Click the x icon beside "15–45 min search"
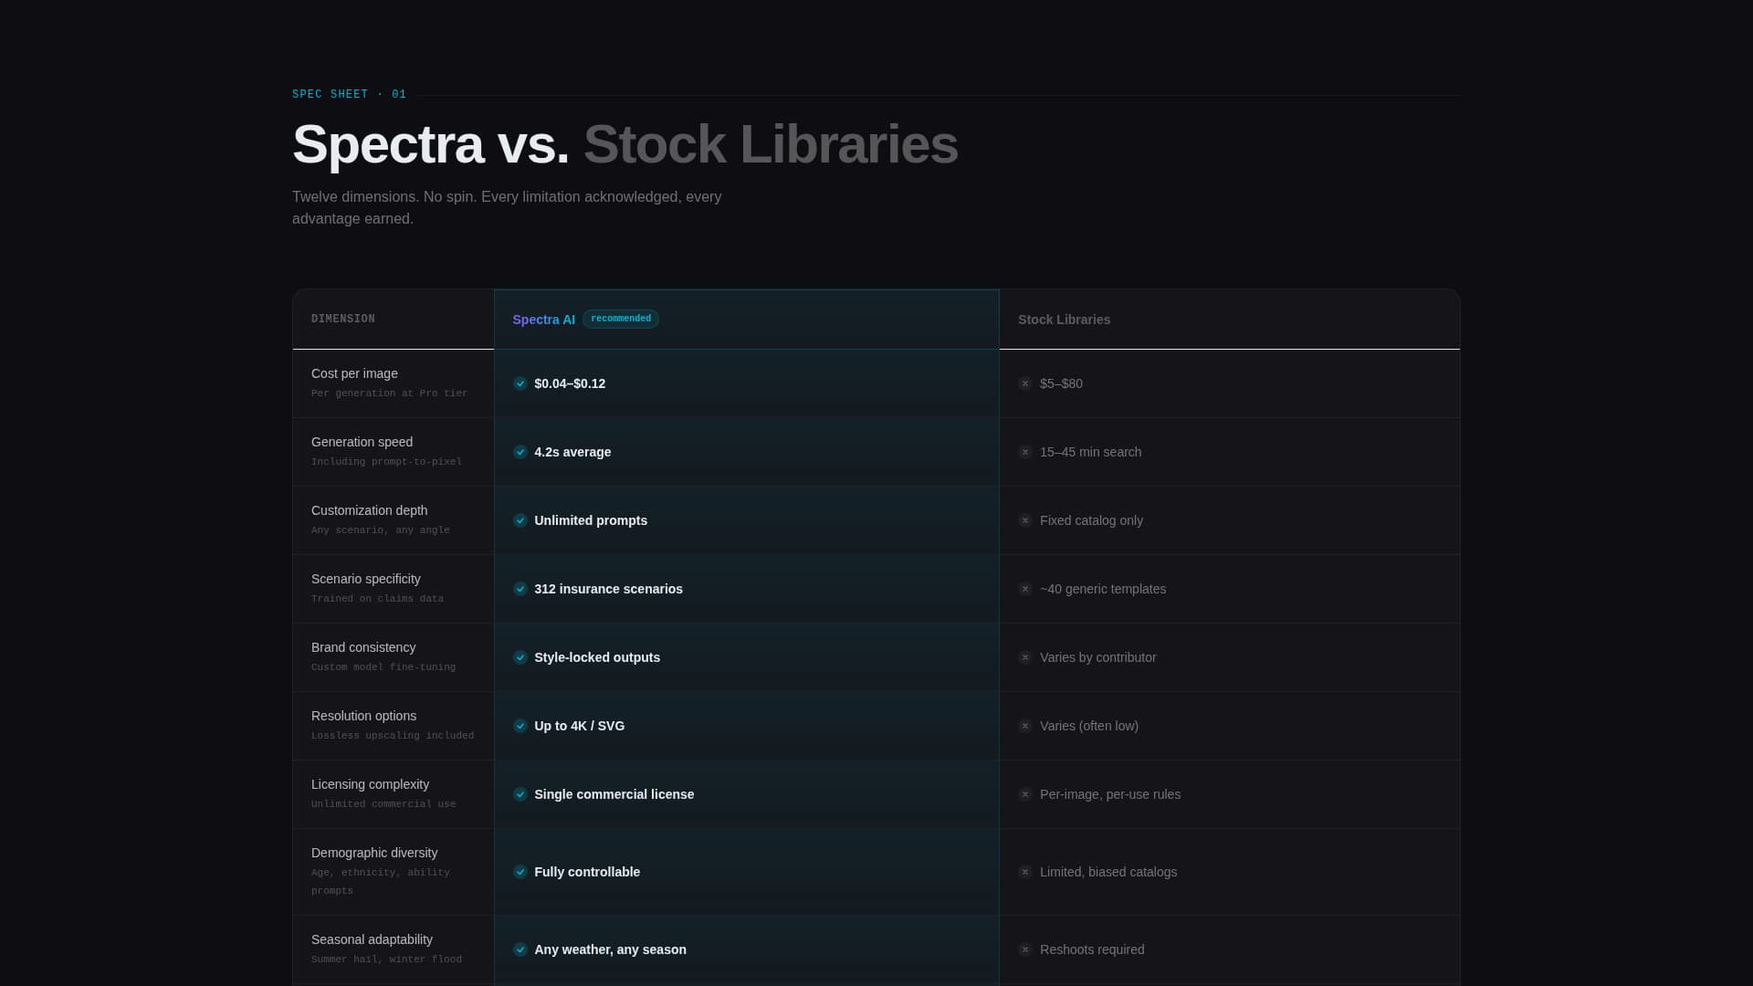The width and height of the screenshot is (1753, 986). tap(1025, 452)
